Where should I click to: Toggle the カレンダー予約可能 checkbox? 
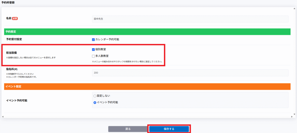pos(93,39)
